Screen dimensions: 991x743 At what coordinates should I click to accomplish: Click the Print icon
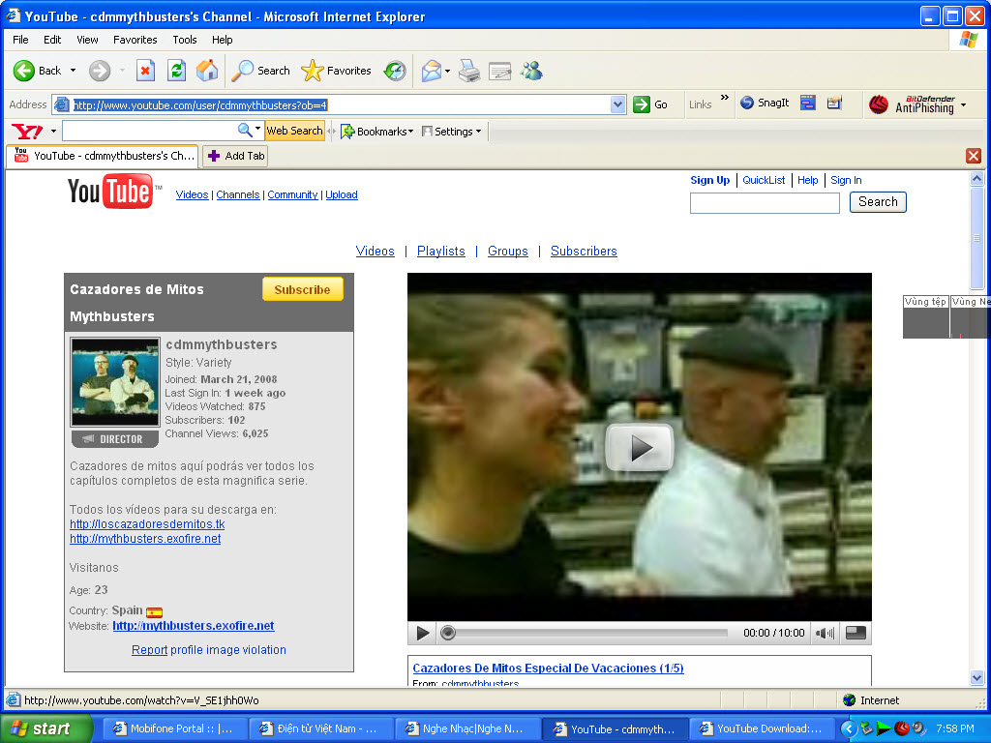click(x=469, y=71)
